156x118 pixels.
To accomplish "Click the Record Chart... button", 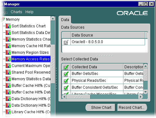I will [x=132, y=108].
